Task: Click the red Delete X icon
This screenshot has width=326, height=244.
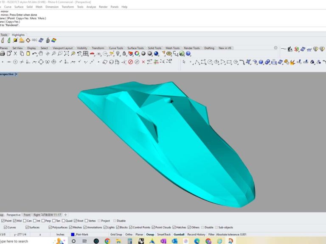Action: (143, 62)
